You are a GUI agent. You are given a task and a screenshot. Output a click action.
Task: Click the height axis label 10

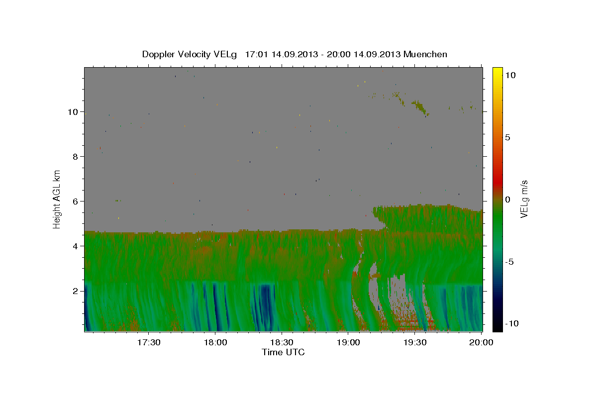click(73, 112)
